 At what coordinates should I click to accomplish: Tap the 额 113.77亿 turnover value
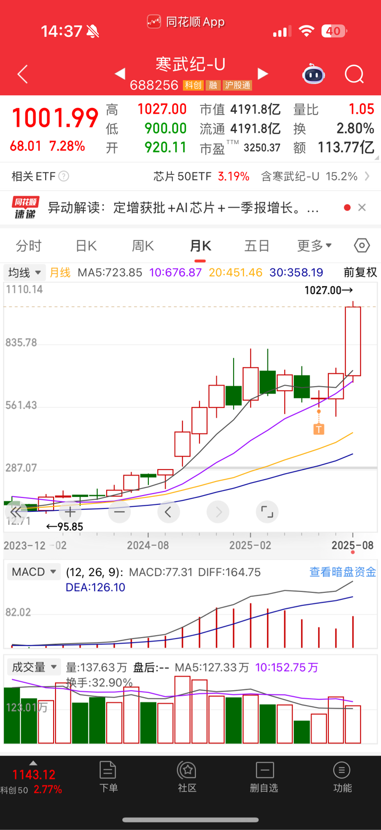[346, 148]
